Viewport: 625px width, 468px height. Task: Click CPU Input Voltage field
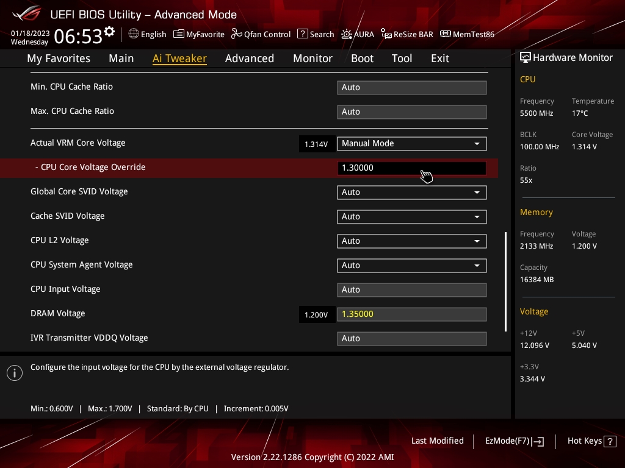(412, 289)
